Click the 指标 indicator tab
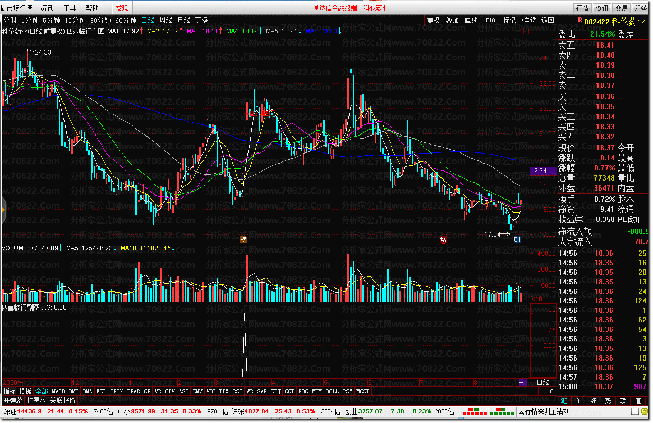 [9, 391]
